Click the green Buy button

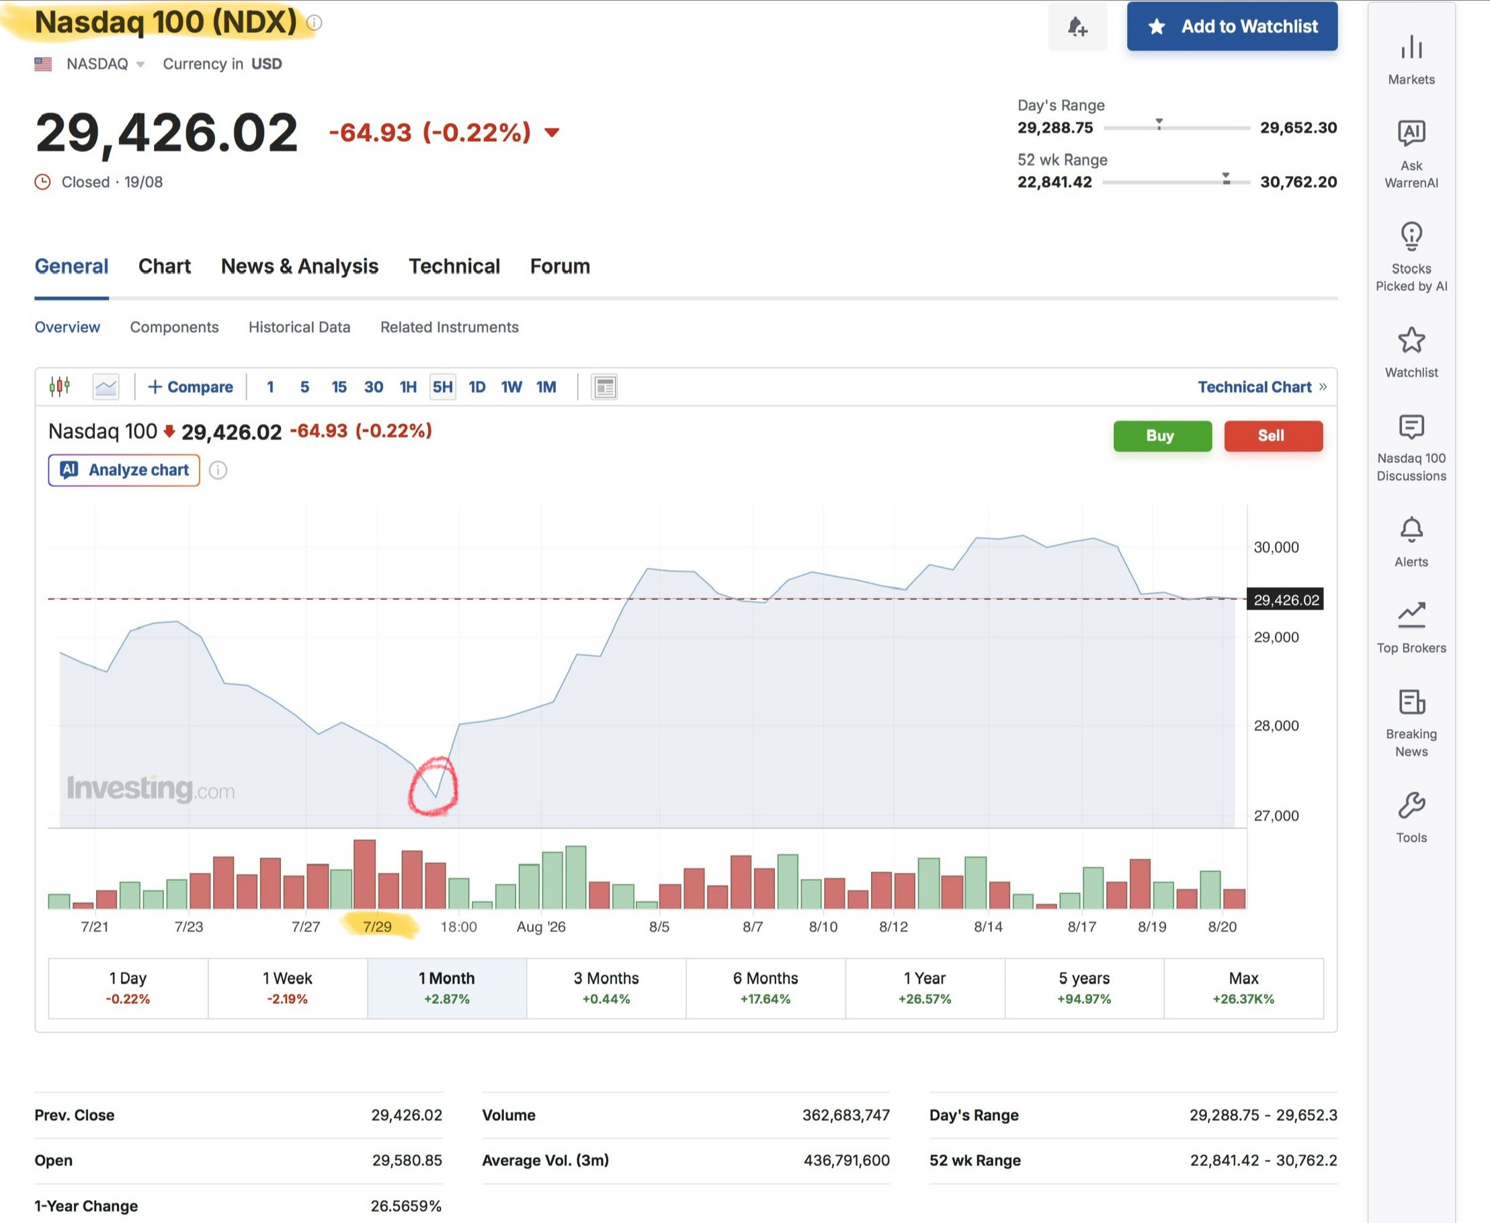[1163, 436]
